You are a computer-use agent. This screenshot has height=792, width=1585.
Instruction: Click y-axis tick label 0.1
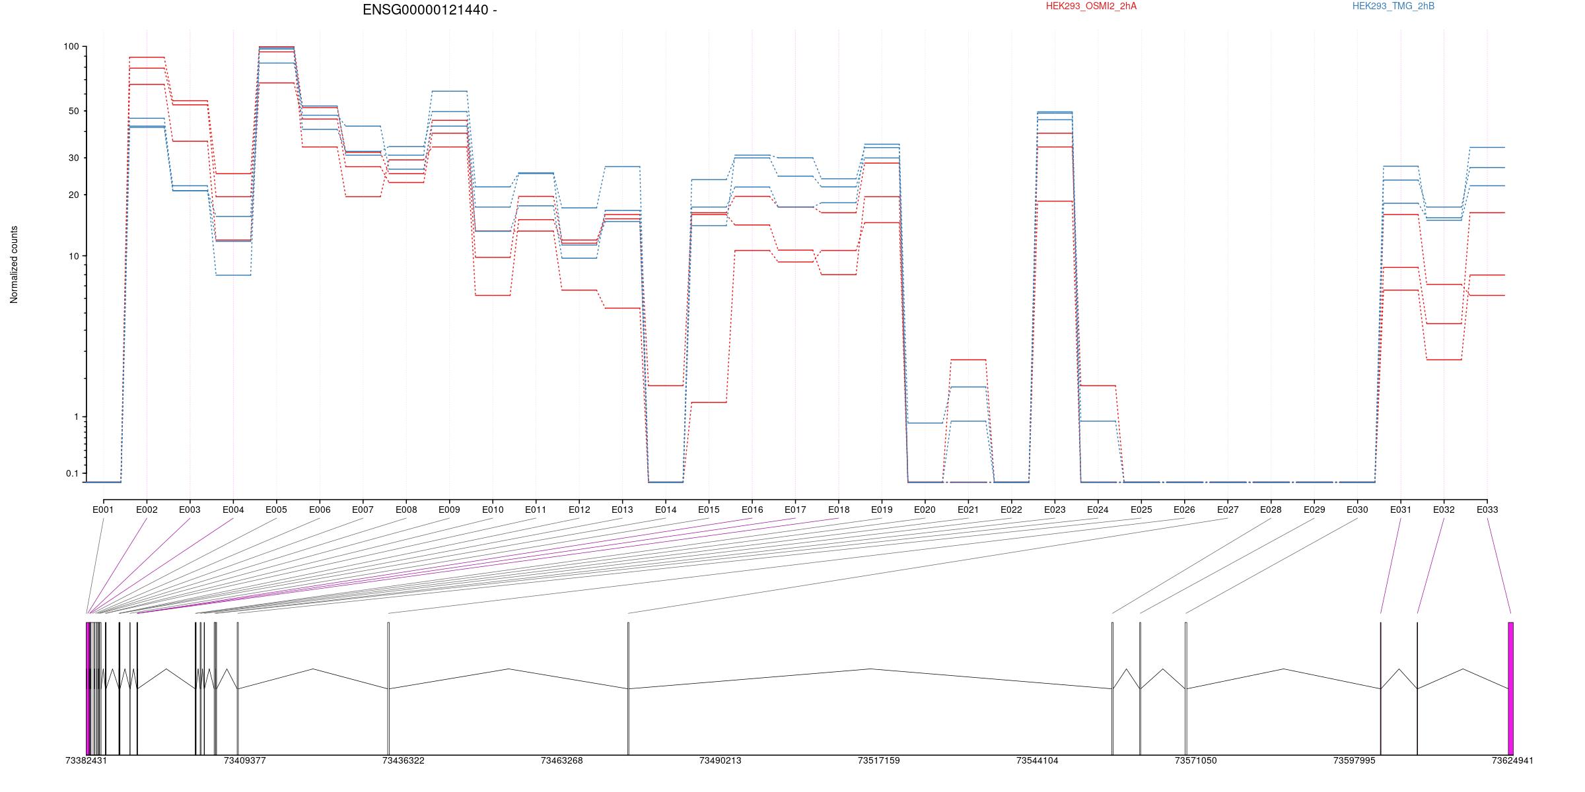click(72, 473)
